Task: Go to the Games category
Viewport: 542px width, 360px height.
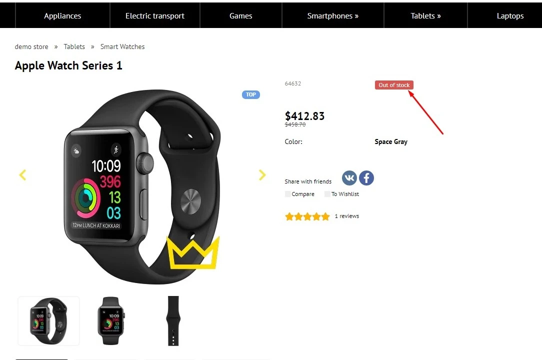Action: 241,15
